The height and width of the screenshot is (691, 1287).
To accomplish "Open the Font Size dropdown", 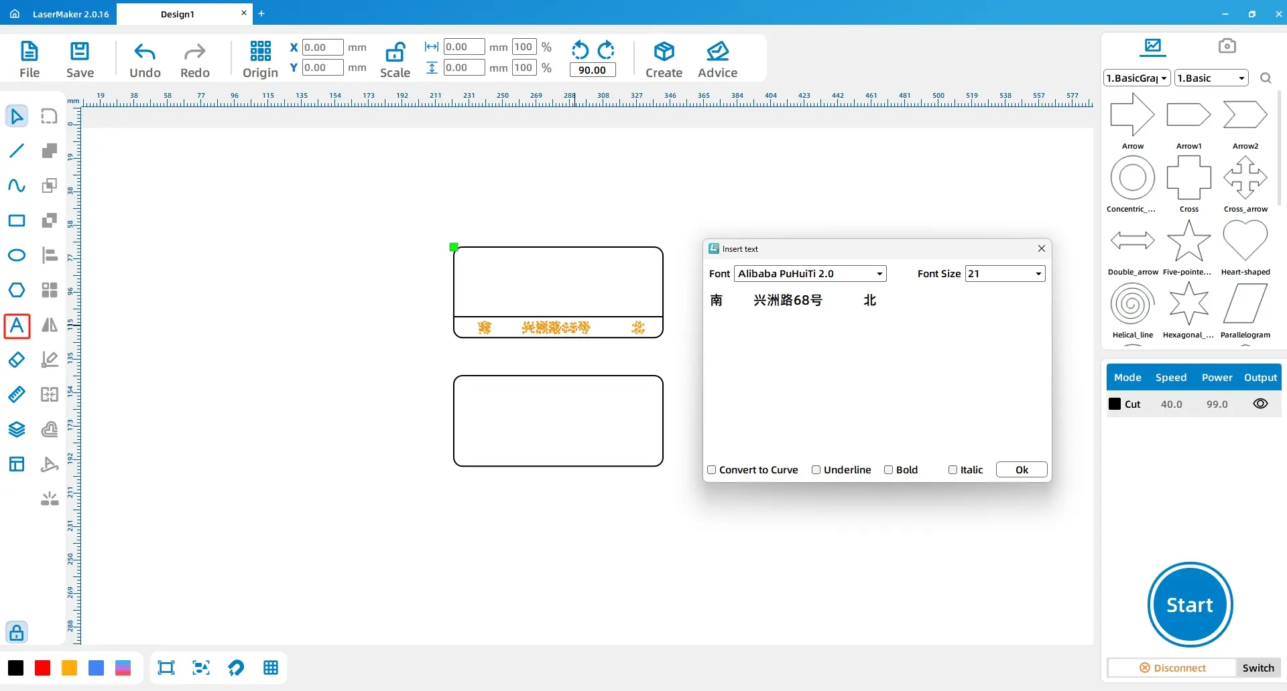I will coord(1005,274).
